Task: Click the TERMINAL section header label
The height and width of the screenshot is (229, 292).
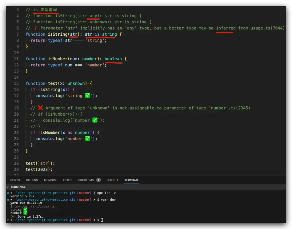Action: click(18, 187)
